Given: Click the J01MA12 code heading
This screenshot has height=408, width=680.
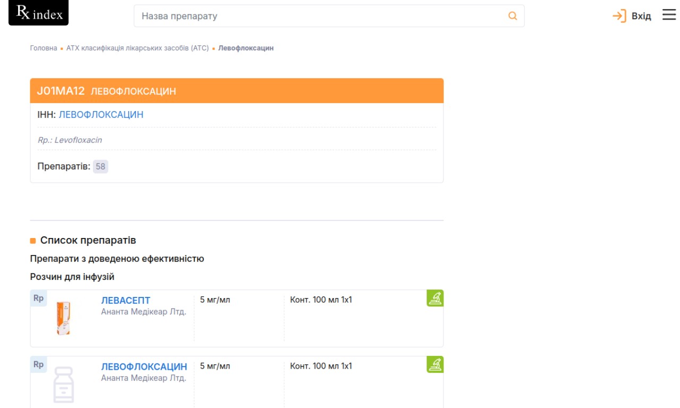Looking at the screenshot, I should point(61,91).
